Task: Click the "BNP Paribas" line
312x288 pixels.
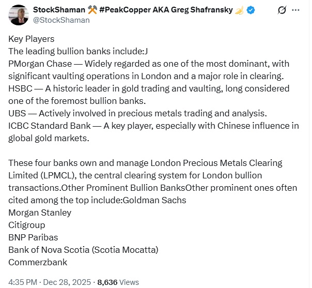Action: point(33,237)
